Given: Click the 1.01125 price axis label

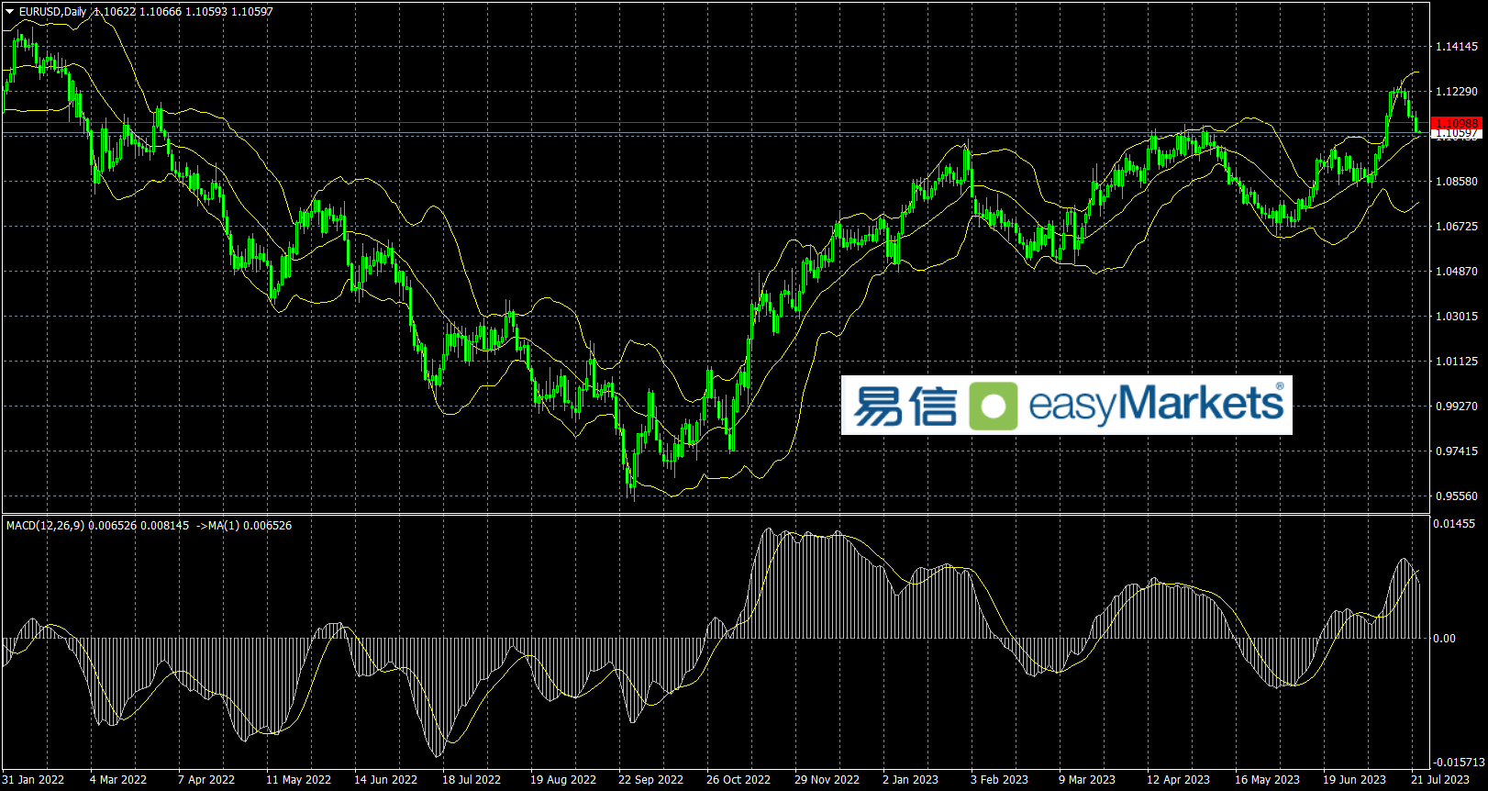Looking at the screenshot, I should [1457, 362].
